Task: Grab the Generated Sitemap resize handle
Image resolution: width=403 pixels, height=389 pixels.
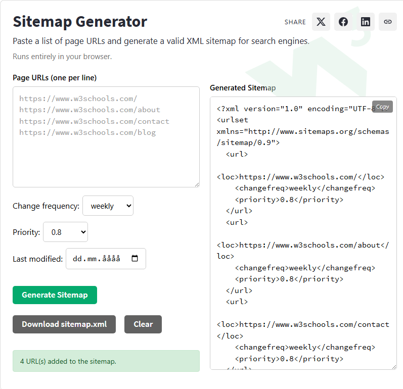Action: (394, 367)
